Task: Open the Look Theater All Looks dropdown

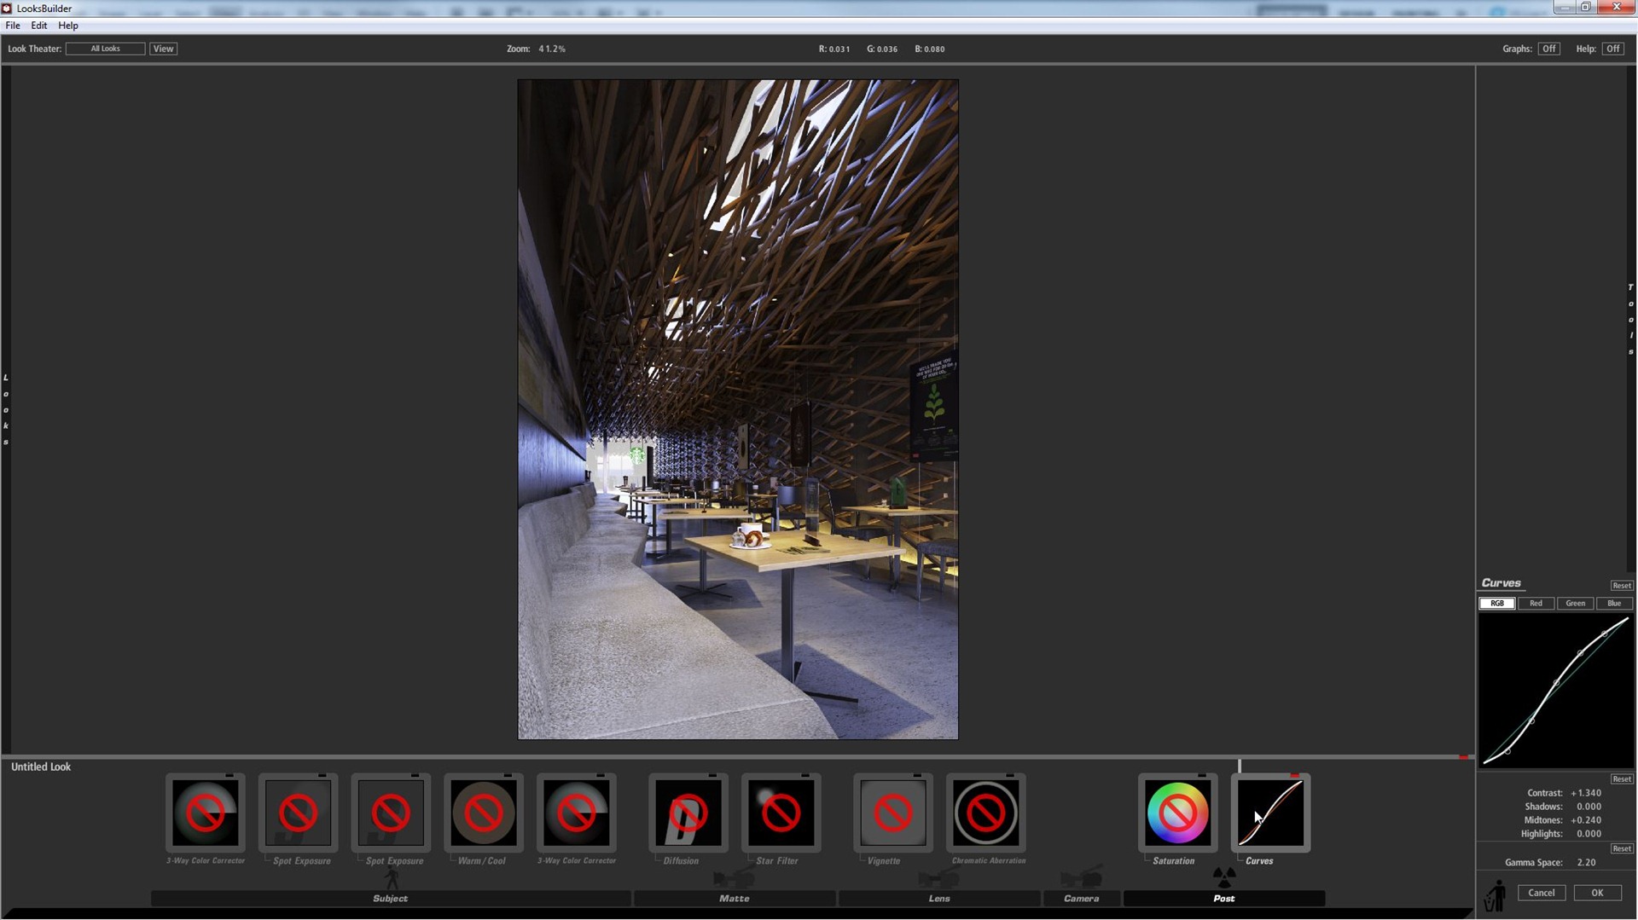Action: click(106, 49)
